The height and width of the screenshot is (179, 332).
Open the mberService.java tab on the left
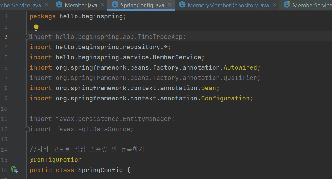tap(21, 5)
